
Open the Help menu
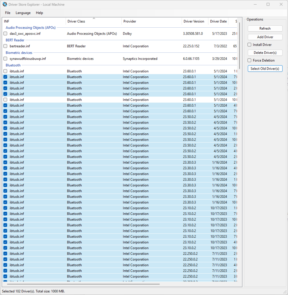pyautogui.click(x=39, y=13)
